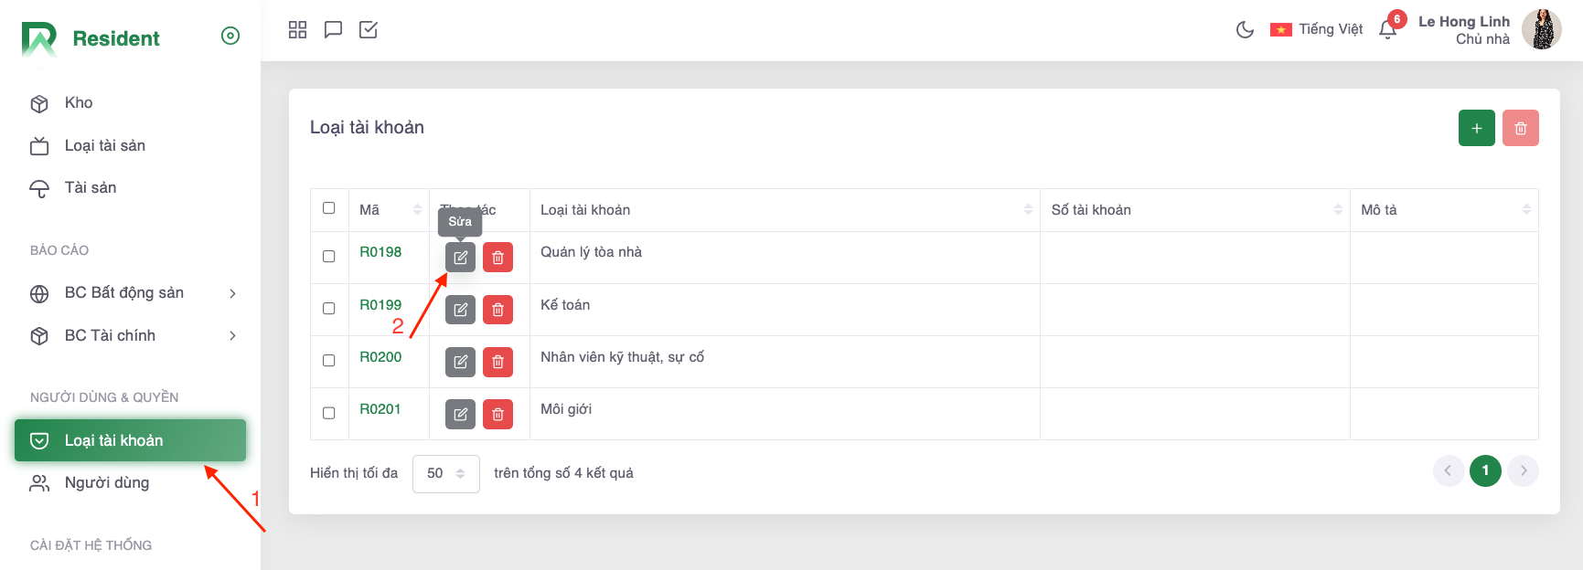
Task: Switch language from Tiếng Việt
Action: [1317, 29]
